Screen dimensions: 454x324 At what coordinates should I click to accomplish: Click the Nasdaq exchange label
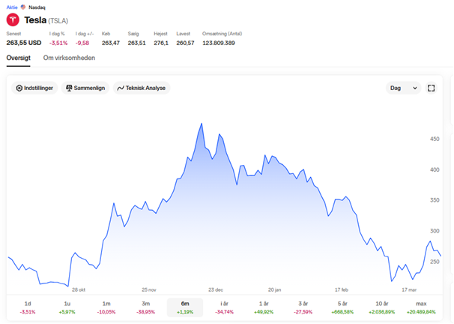[37, 7]
